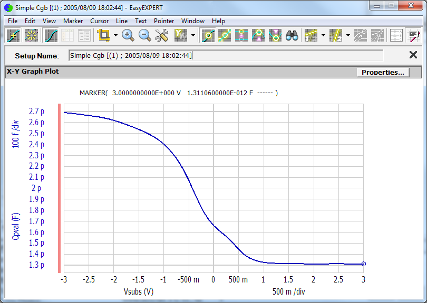427x303 pixels.
Task: Open the Marker menu
Action: [x=73, y=21]
